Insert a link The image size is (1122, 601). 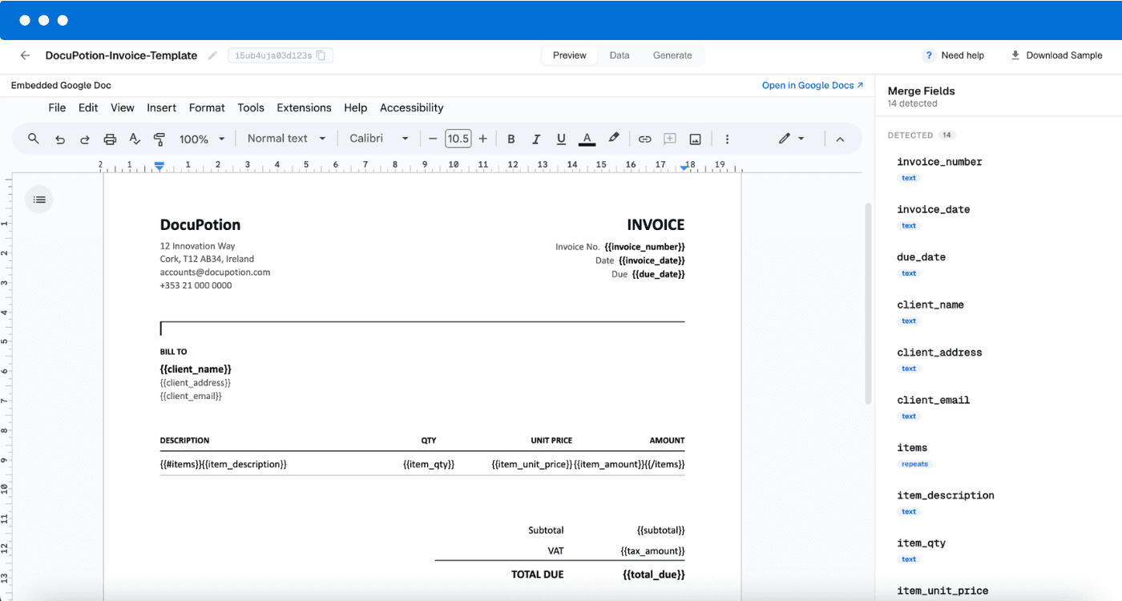644,139
